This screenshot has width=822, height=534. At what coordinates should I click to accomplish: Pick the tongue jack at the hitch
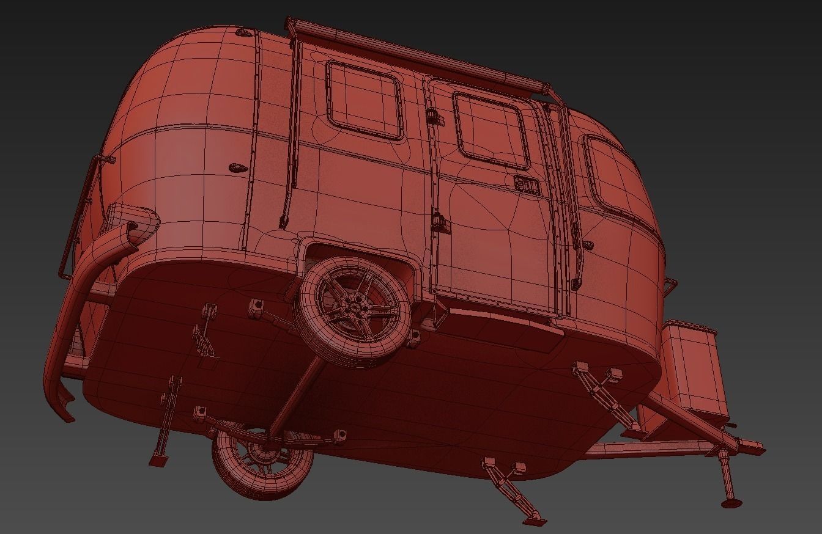[x=728, y=477]
